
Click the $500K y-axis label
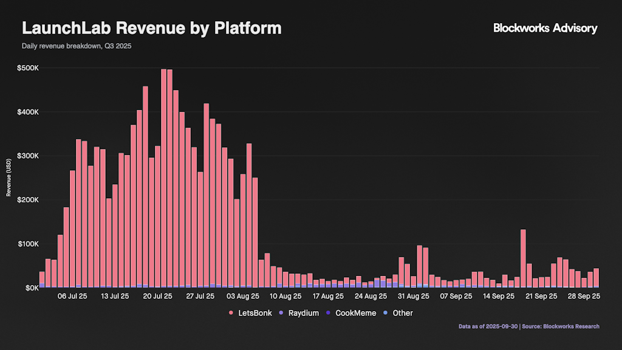click(28, 68)
